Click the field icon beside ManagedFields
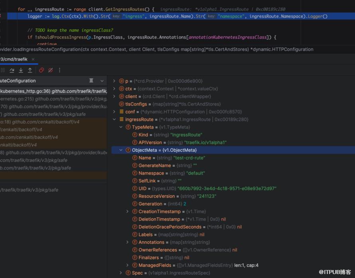The width and height of the screenshot is (355, 278). point(135,265)
